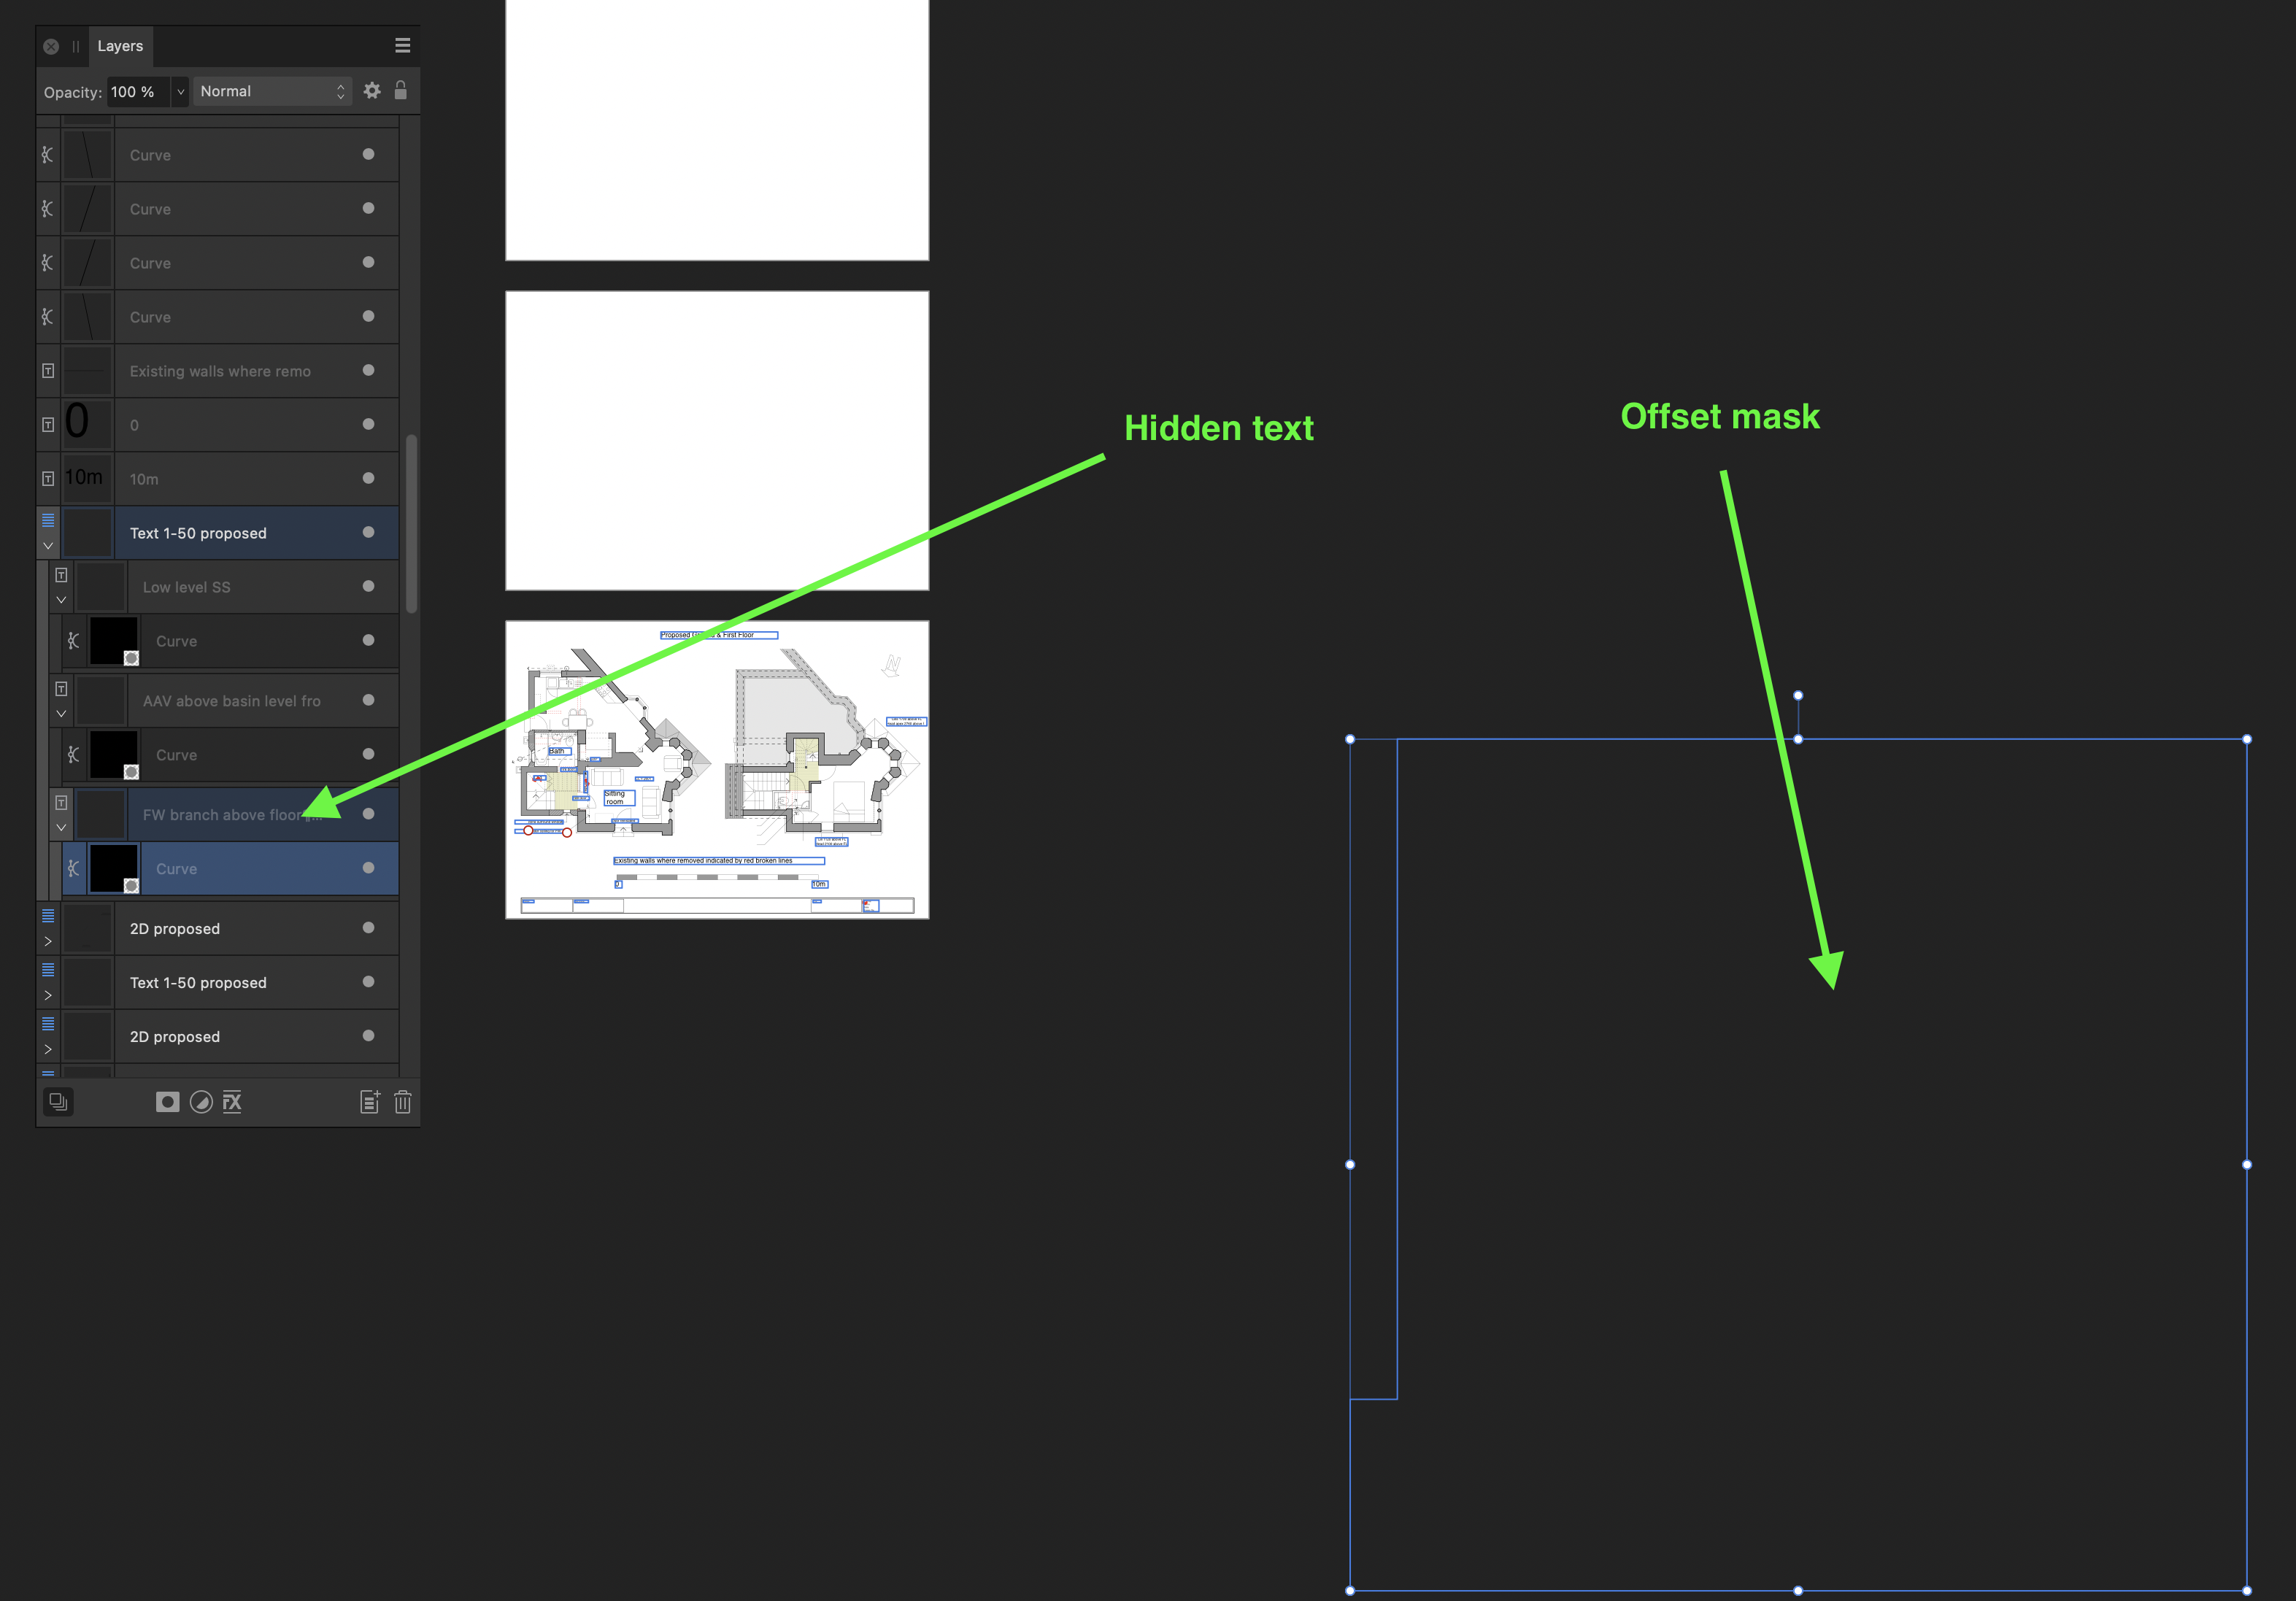
Task: Toggle visibility of Curve under FW branch
Action: [368, 868]
